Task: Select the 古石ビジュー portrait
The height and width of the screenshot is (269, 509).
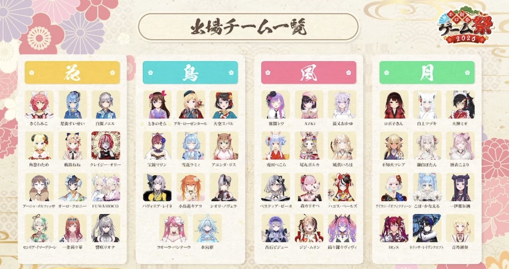Action: (x=276, y=228)
